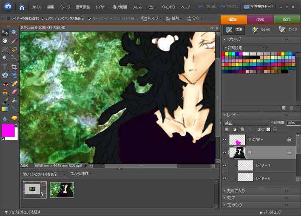Open the blend mode 乗算 dropdown
The image size is (301, 216).
[x=246, y=123]
